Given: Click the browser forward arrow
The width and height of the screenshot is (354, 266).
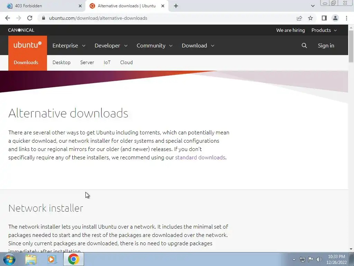Looking at the screenshot, I should pos(19,18).
